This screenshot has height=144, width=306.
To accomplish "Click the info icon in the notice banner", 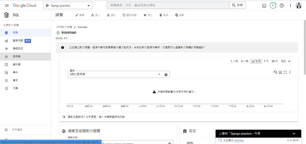I will pos(62,47).
